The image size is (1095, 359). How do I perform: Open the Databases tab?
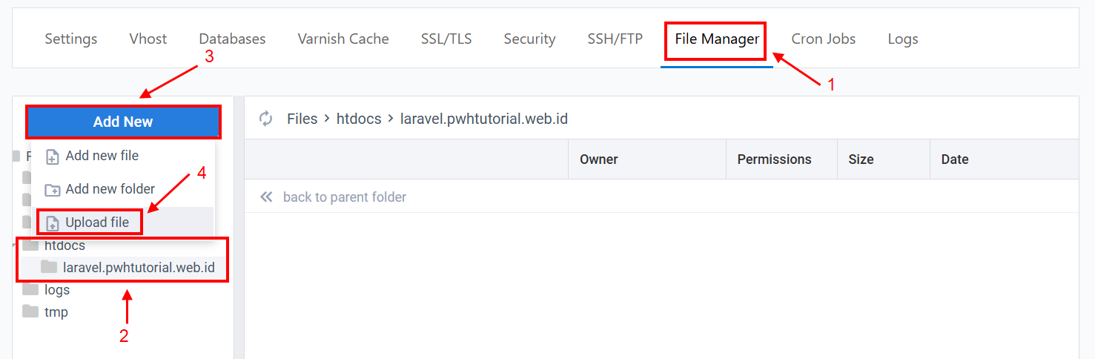(x=232, y=39)
